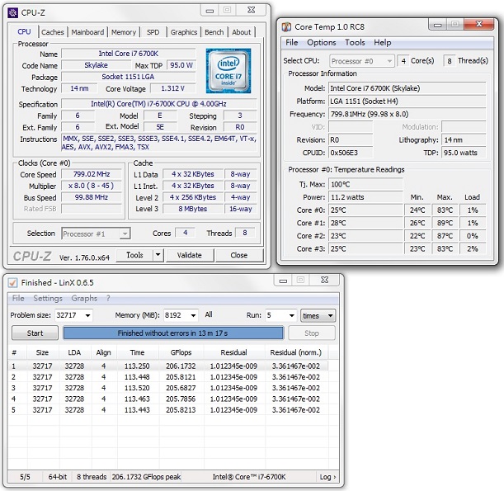Click the Time column header in LinX
The image size is (504, 491).
point(137,352)
